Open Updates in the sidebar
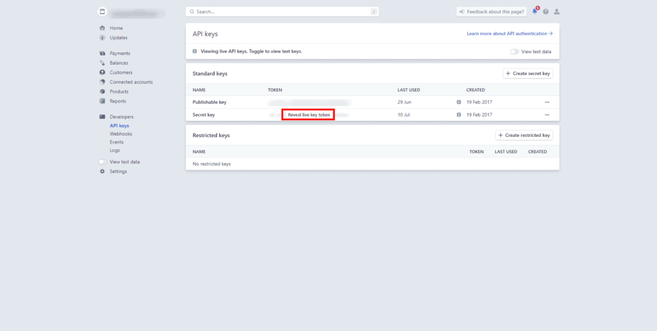This screenshot has width=657, height=331. click(x=119, y=38)
